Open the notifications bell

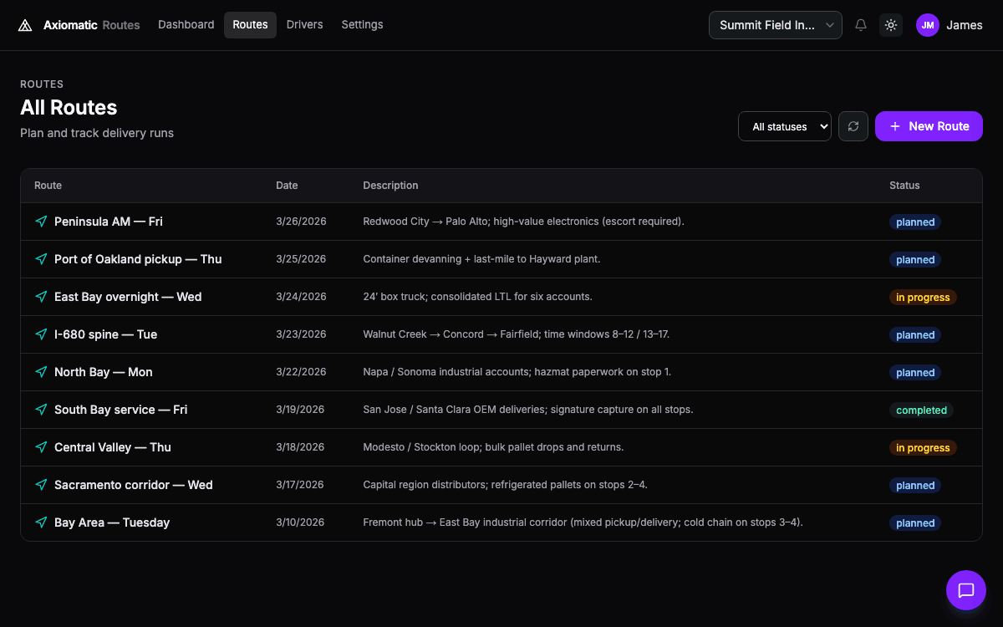pos(861,25)
